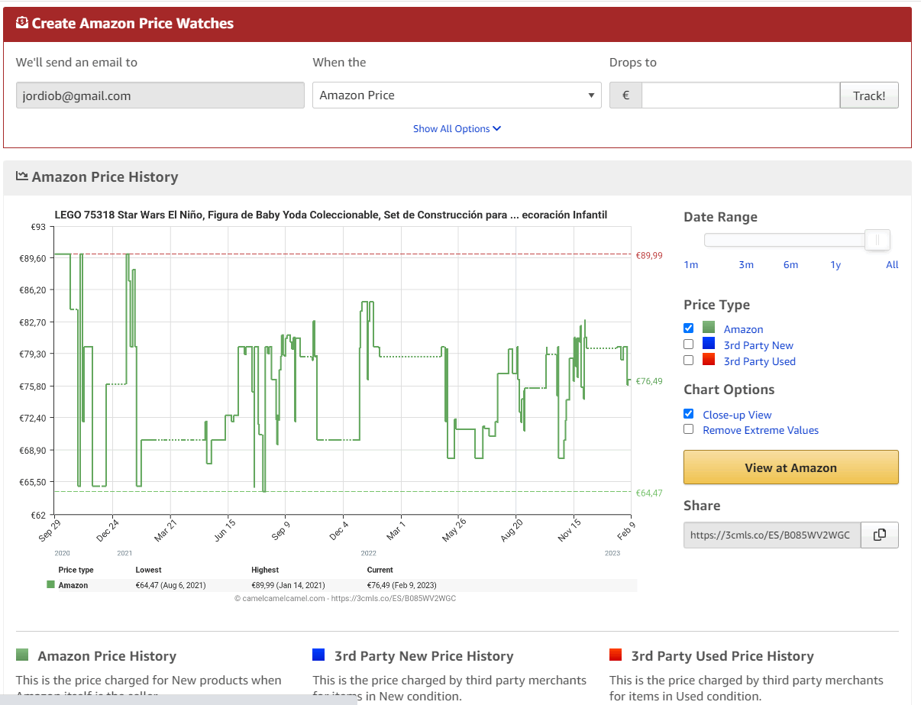The image size is (921, 705).
Task: Click the desired price input field
Action: click(x=741, y=95)
